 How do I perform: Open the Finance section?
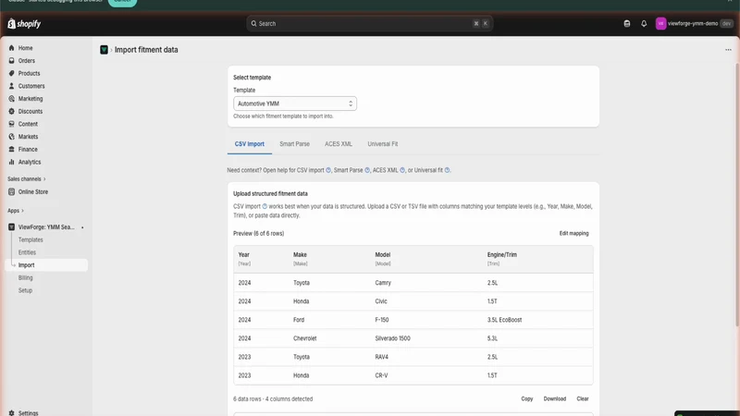[x=28, y=150]
